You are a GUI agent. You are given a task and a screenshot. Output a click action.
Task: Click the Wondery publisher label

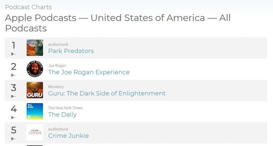pyautogui.click(x=56, y=87)
